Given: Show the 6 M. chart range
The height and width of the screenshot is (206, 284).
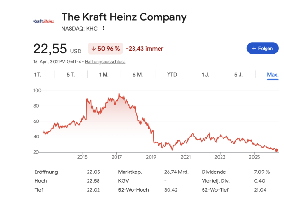Looking at the screenshot, I should pyautogui.click(x=138, y=75).
